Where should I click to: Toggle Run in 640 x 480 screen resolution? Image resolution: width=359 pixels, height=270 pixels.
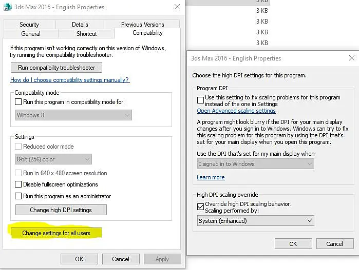pos(18,173)
